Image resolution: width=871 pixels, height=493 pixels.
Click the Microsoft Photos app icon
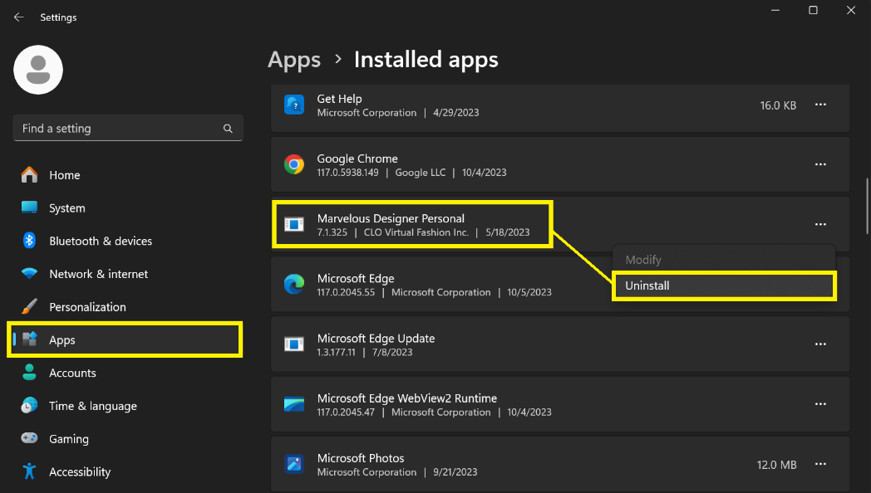tap(294, 464)
